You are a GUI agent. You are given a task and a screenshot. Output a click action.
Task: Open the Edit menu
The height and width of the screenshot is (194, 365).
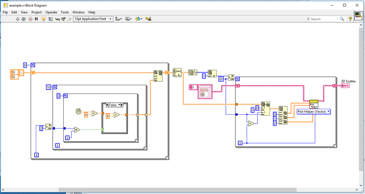coord(14,12)
